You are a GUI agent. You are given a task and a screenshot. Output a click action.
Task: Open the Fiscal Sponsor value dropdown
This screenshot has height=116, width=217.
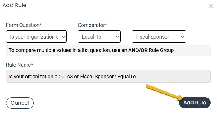[x=159, y=37]
